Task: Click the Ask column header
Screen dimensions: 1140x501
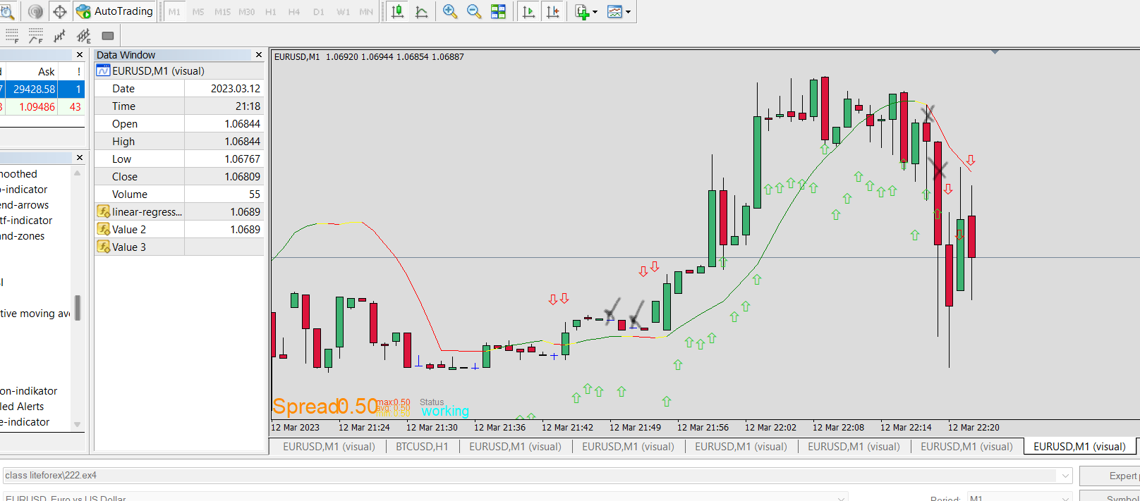Action: point(47,71)
